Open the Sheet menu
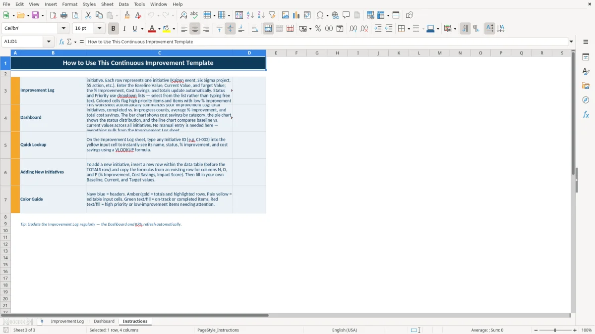The height and width of the screenshot is (334, 595). pyautogui.click(x=107, y=4)
